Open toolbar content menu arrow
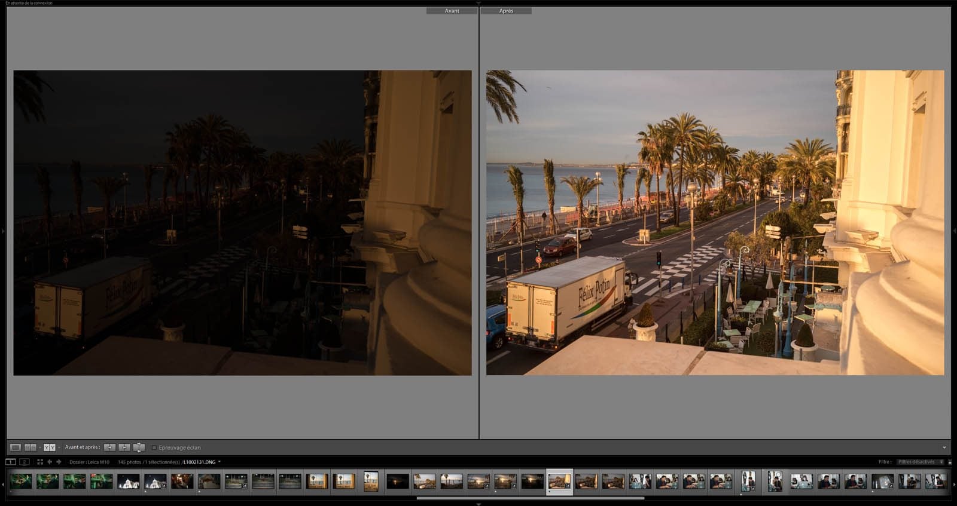Screen dimensions: 957x506 coord(944,447)
